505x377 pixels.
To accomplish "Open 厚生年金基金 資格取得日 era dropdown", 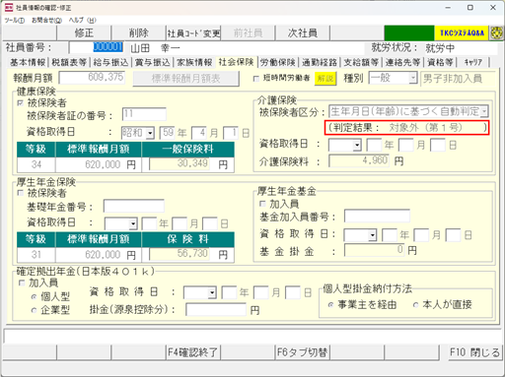I will tap(372, 235).
